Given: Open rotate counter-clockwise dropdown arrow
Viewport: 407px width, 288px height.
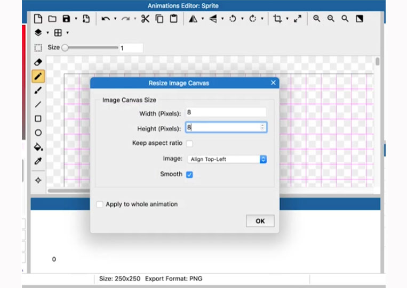Looking at the screenshot, I should (x=242, y=19).
